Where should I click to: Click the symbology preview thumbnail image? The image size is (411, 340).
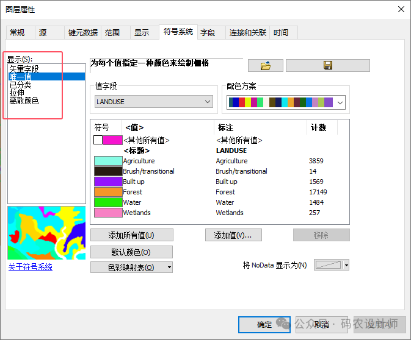[46, 233]
